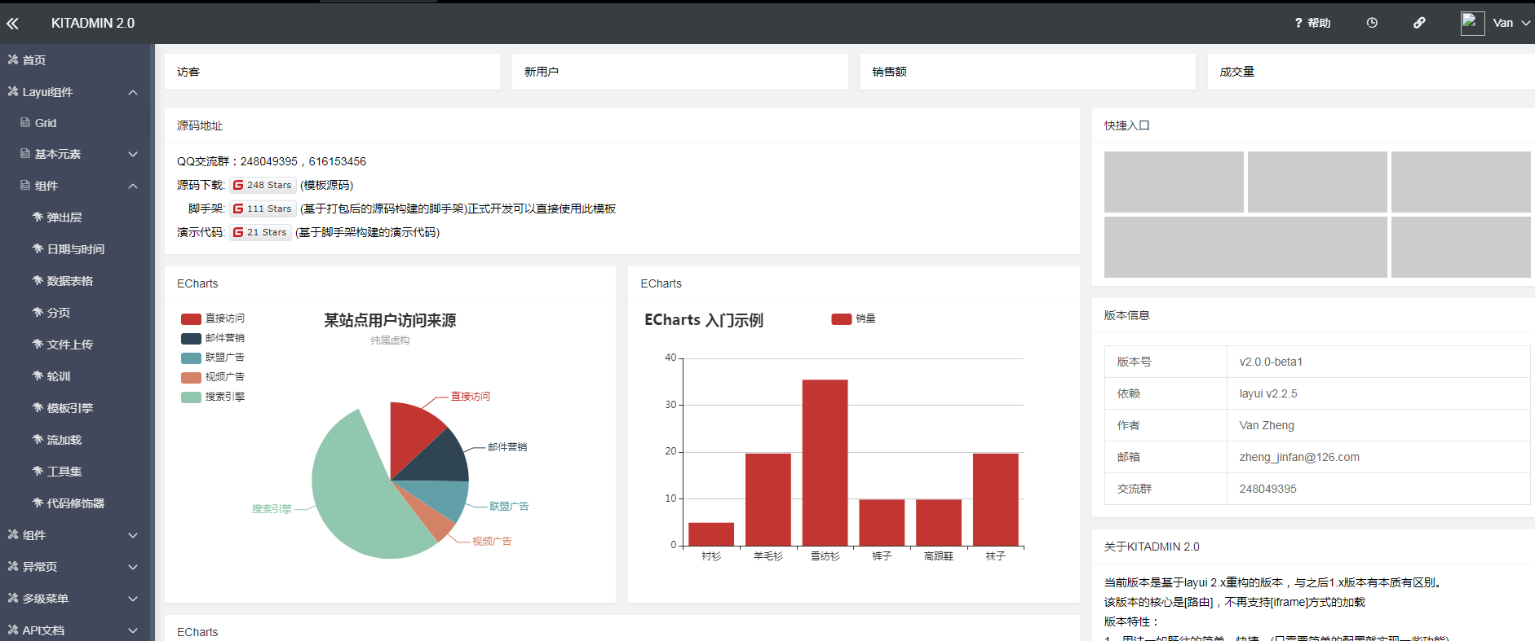Click the Gitee icon on 111 Stars badge

point(238,209)
